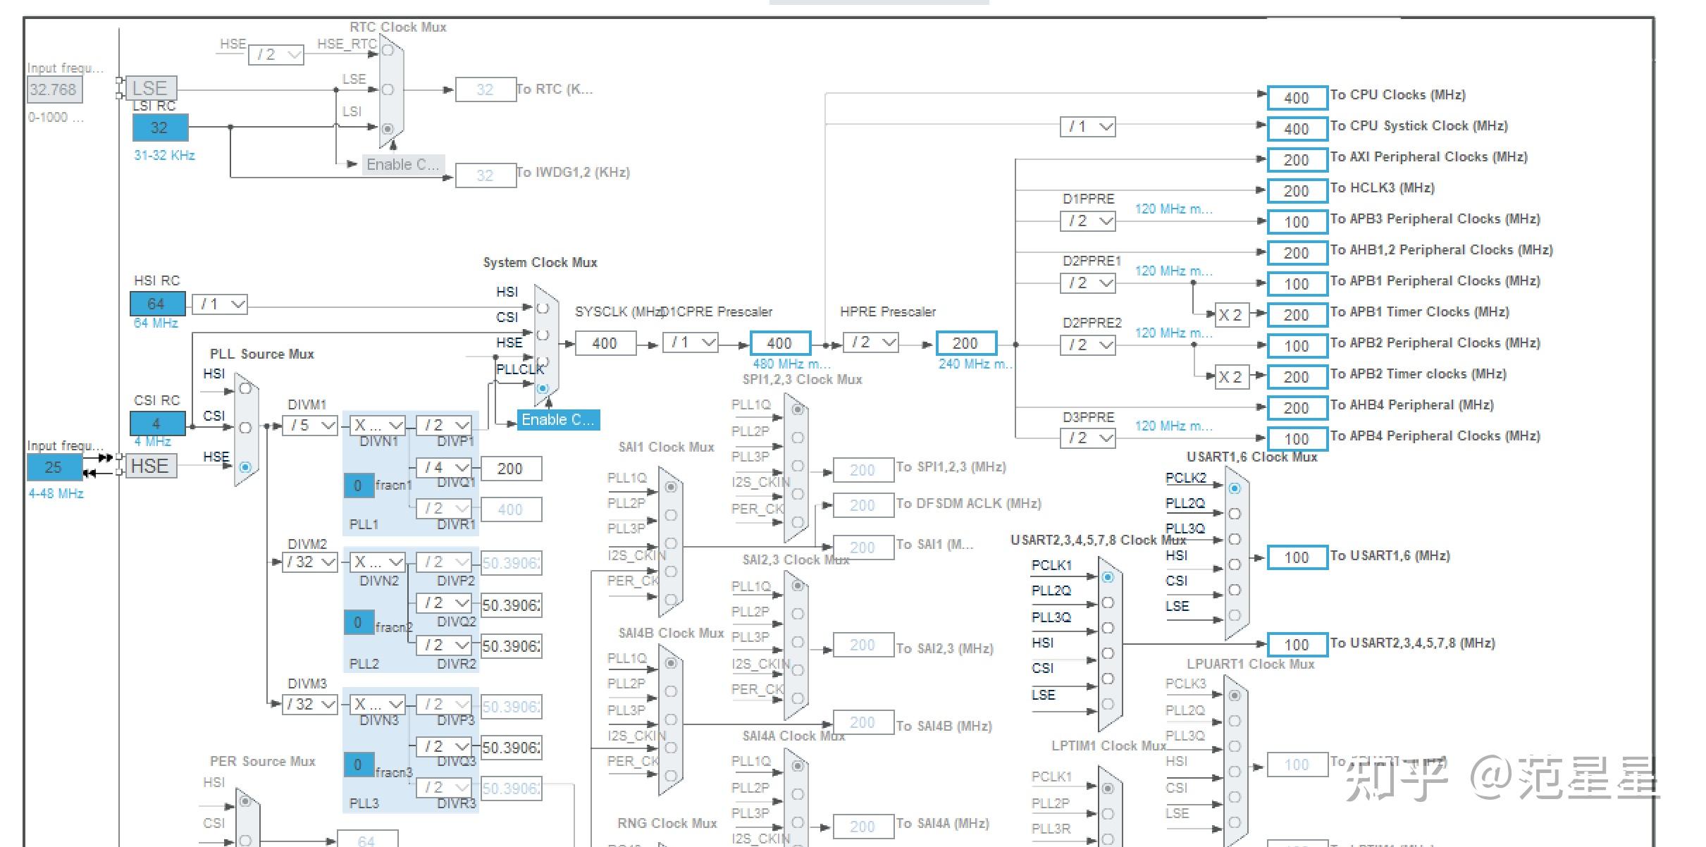This screenshot has width=1706, height=847.
Task: Click the DIVQ1 output 200 value box
Action: click(511, 469)
